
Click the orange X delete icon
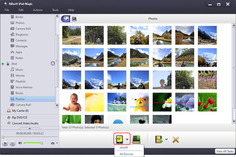point(175,139)
